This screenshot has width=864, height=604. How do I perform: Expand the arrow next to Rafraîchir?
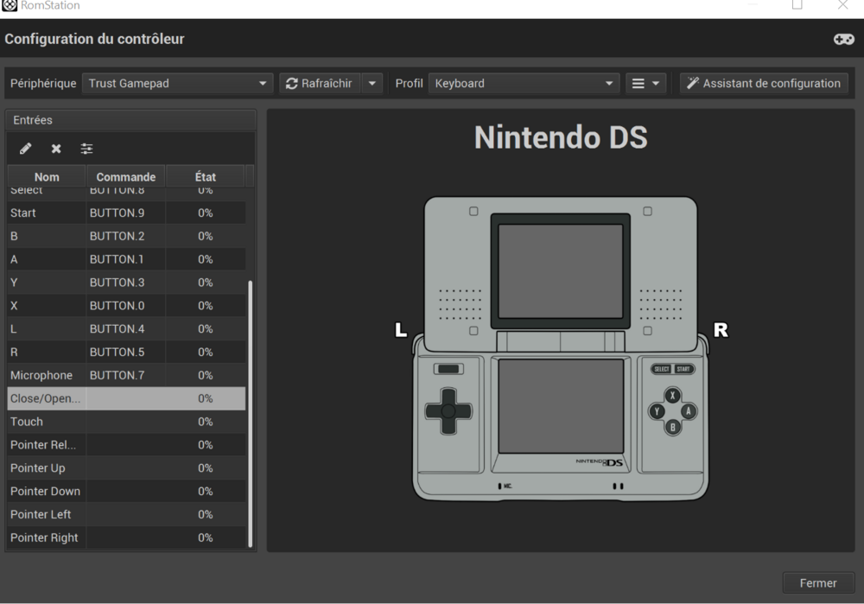372,84
